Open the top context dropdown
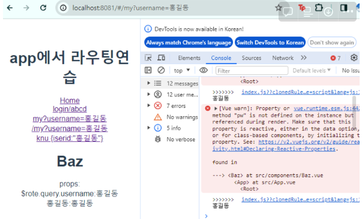362x219 pixels. click(182, 71)
